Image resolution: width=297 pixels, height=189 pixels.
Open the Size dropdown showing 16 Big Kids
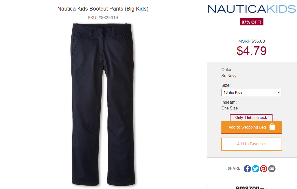(251, 93)
